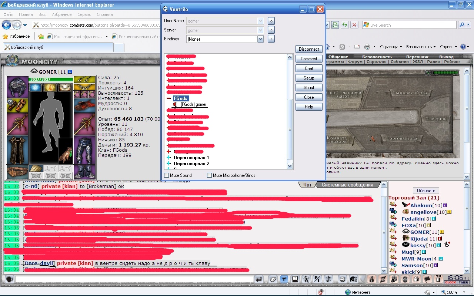This screenshot has height=296, width=474.
Task: Click the EXIT icon in bottom game toolbar
Action: (439, 279)
